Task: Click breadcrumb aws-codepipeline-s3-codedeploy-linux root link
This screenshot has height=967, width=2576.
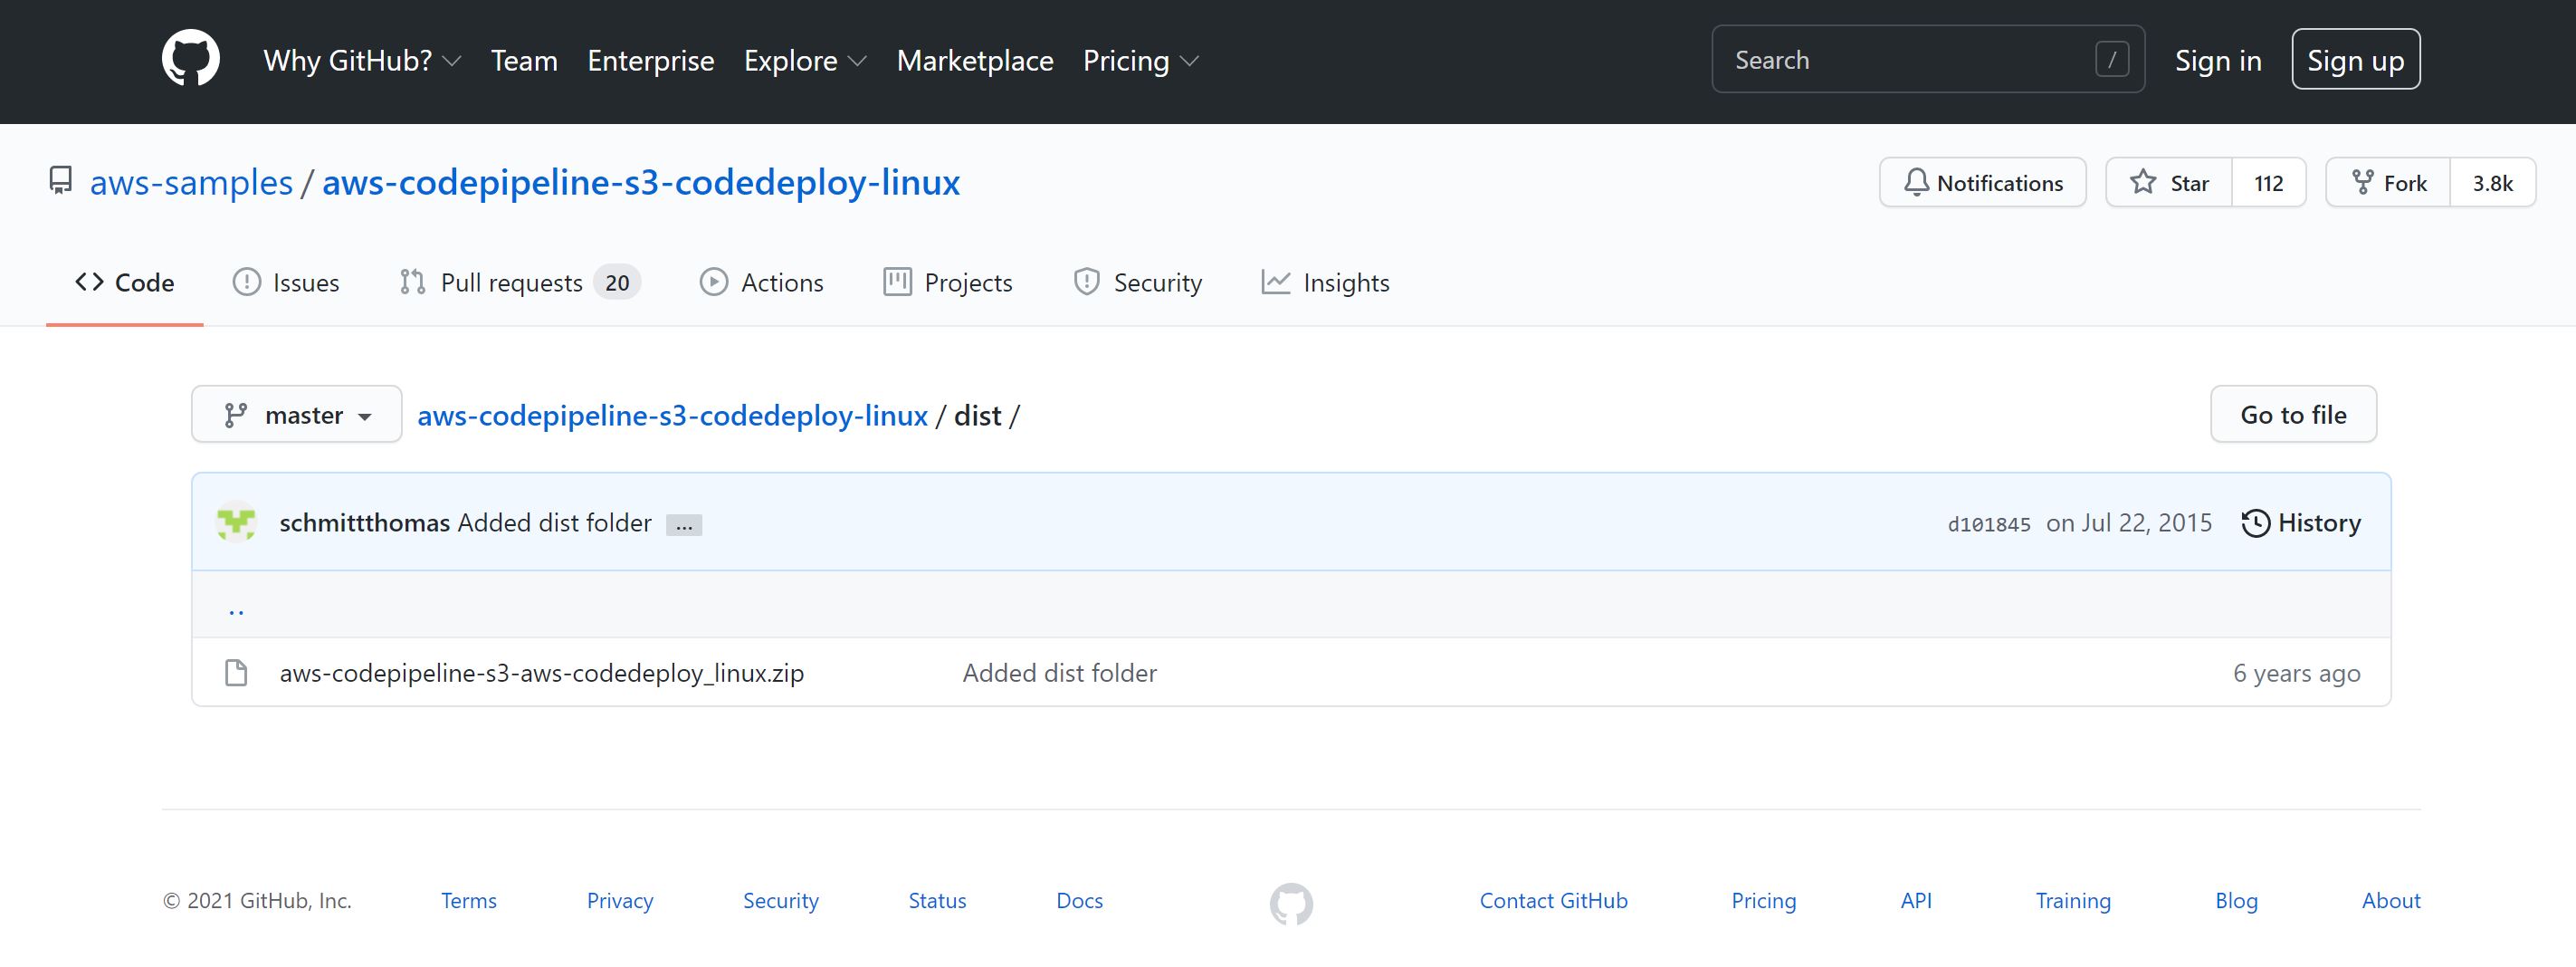Action: [672, 415]
